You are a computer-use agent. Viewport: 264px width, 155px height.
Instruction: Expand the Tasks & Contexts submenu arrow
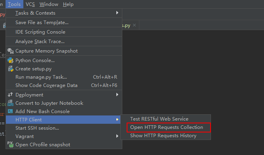pyautogui.click(x=117, y=13)
